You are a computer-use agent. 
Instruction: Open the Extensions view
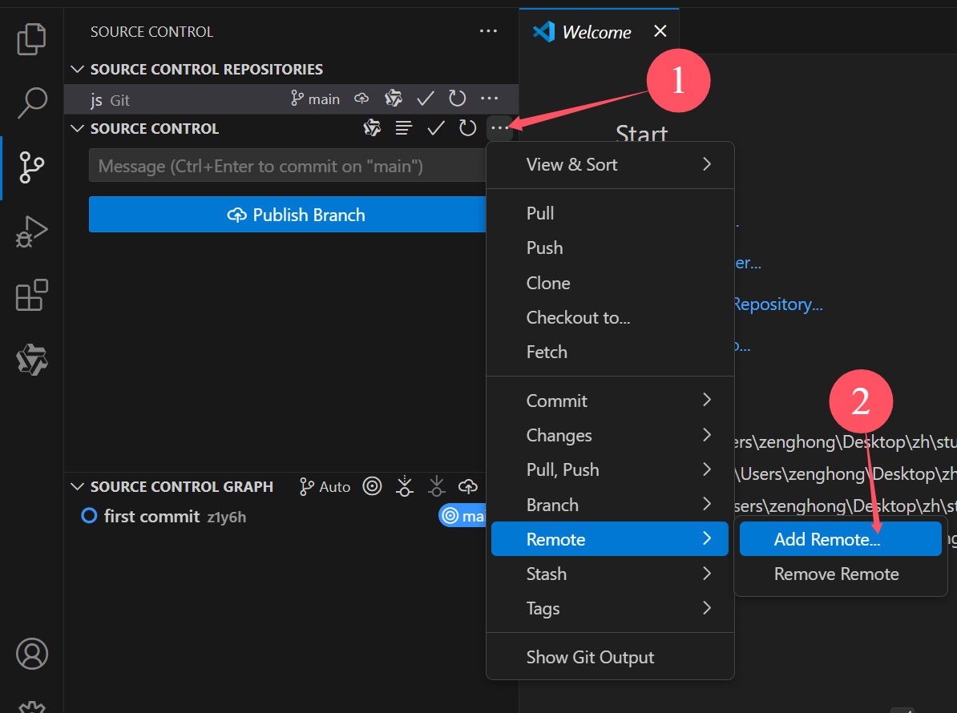click(x=32, y=295)
